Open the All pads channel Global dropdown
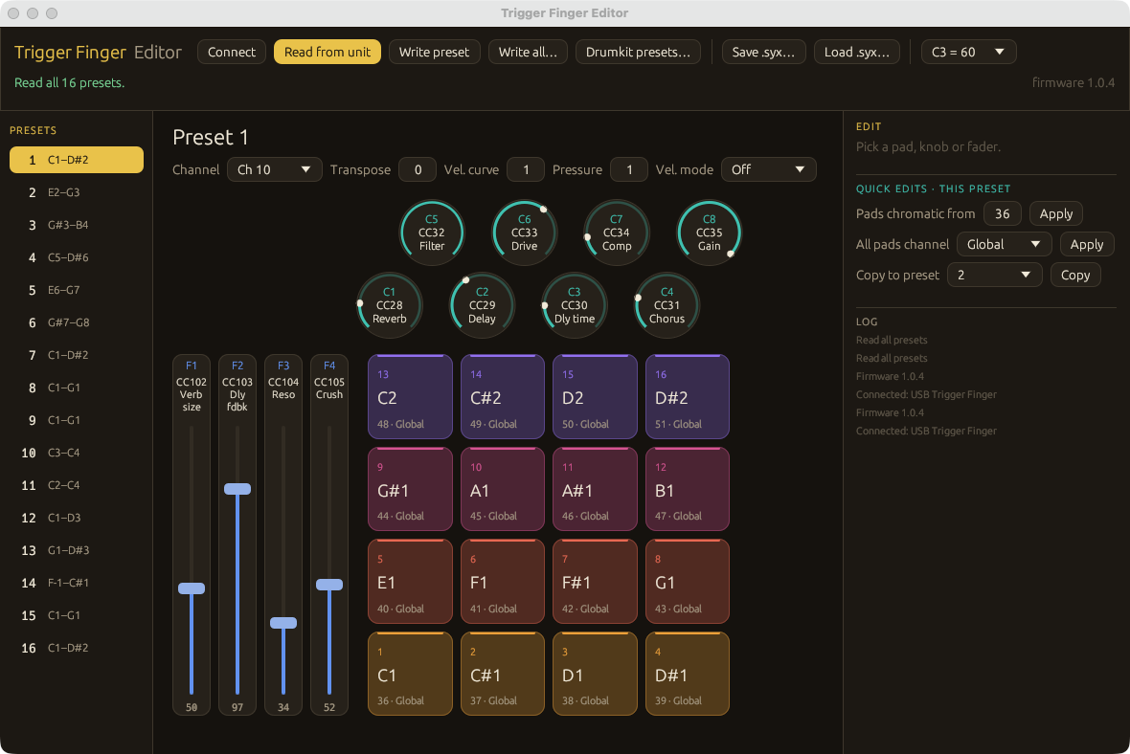1130x754 pixels. pyautogui.click(x=1004, y=244)
